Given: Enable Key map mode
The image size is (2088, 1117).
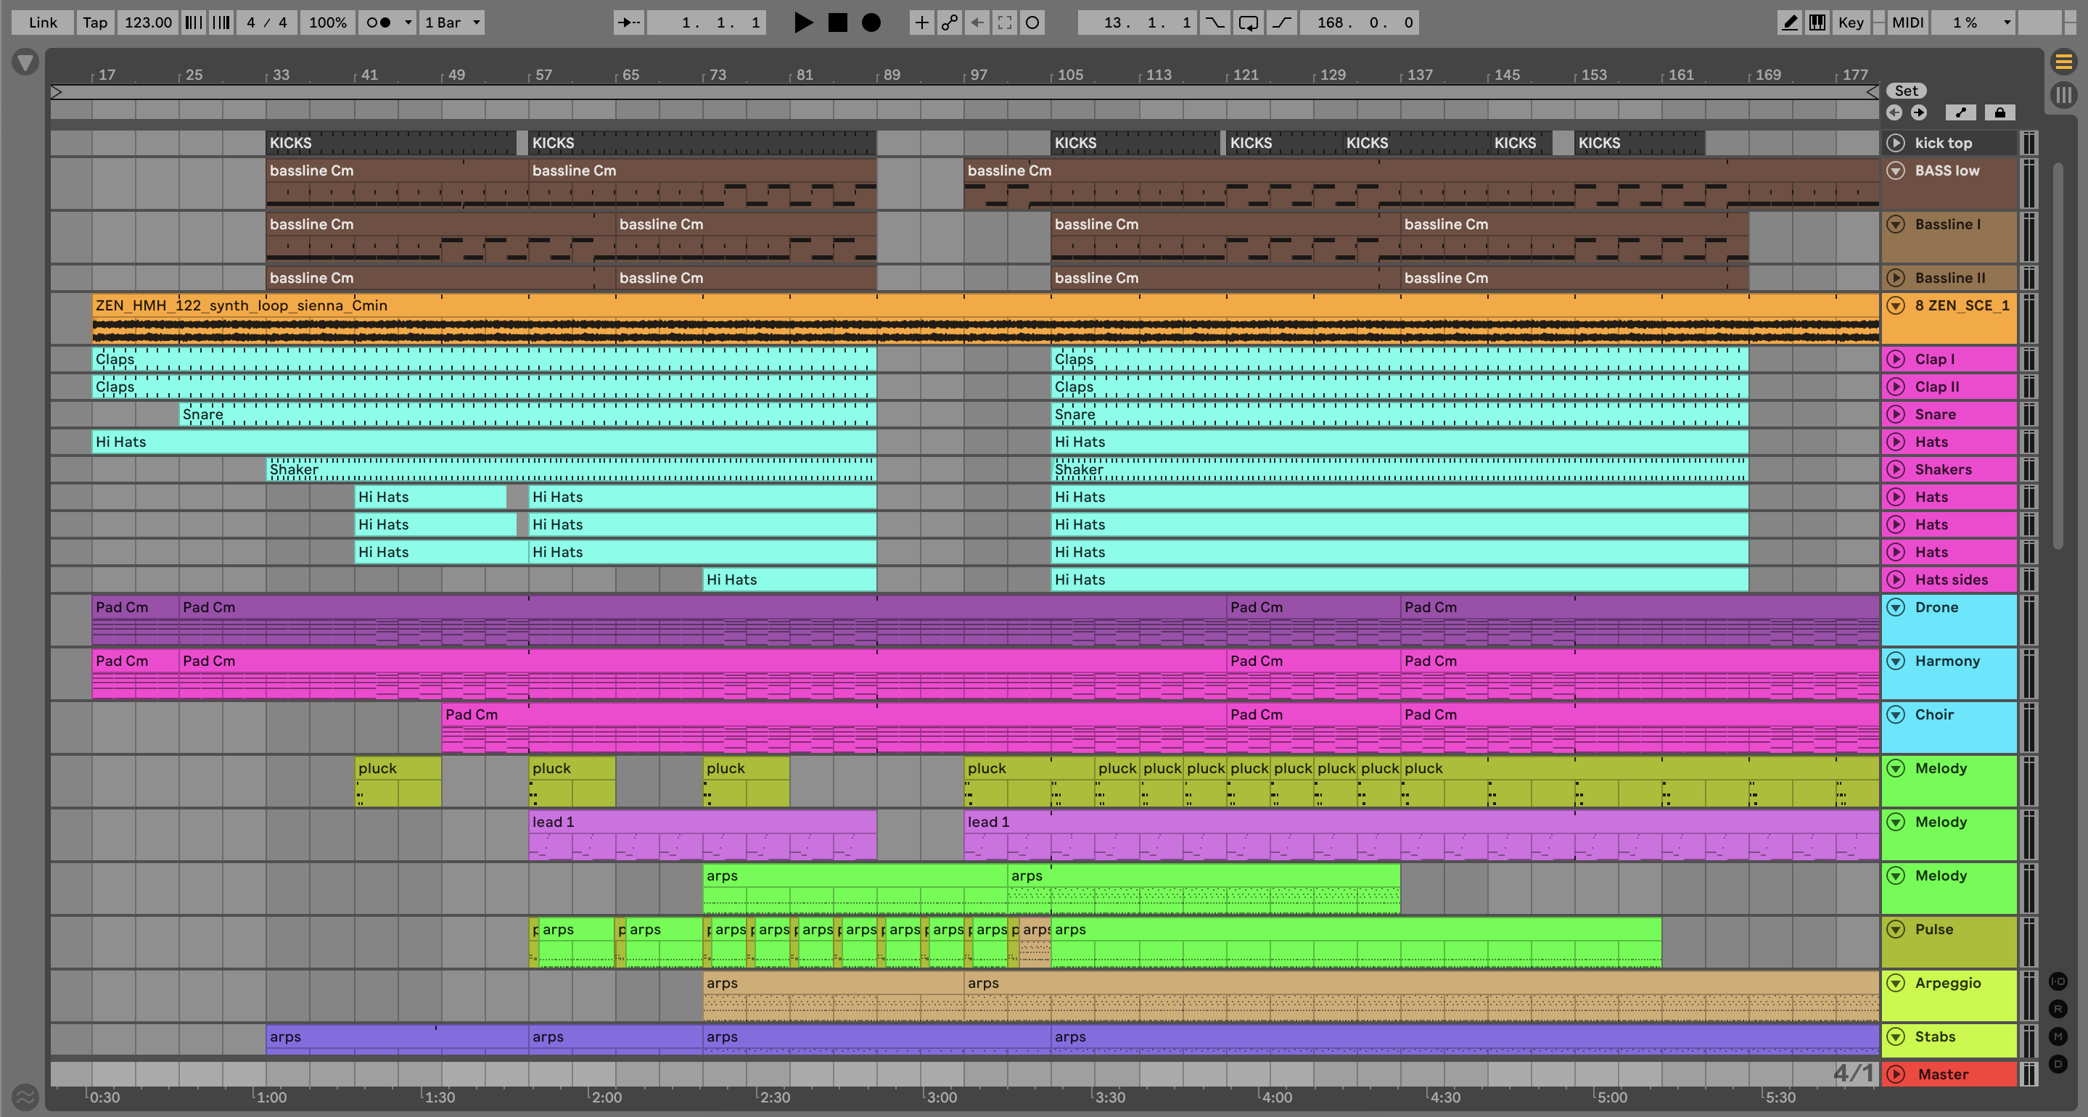Looking at the screenshot, I should tap(1850, 22).
